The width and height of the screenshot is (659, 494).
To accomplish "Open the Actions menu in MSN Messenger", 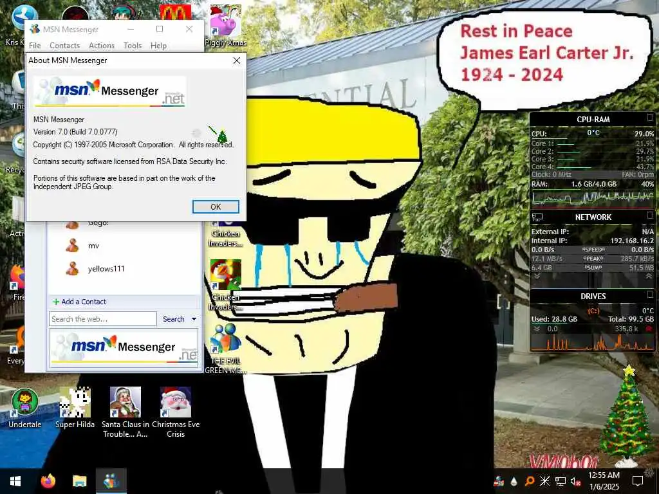I will 101,46.
